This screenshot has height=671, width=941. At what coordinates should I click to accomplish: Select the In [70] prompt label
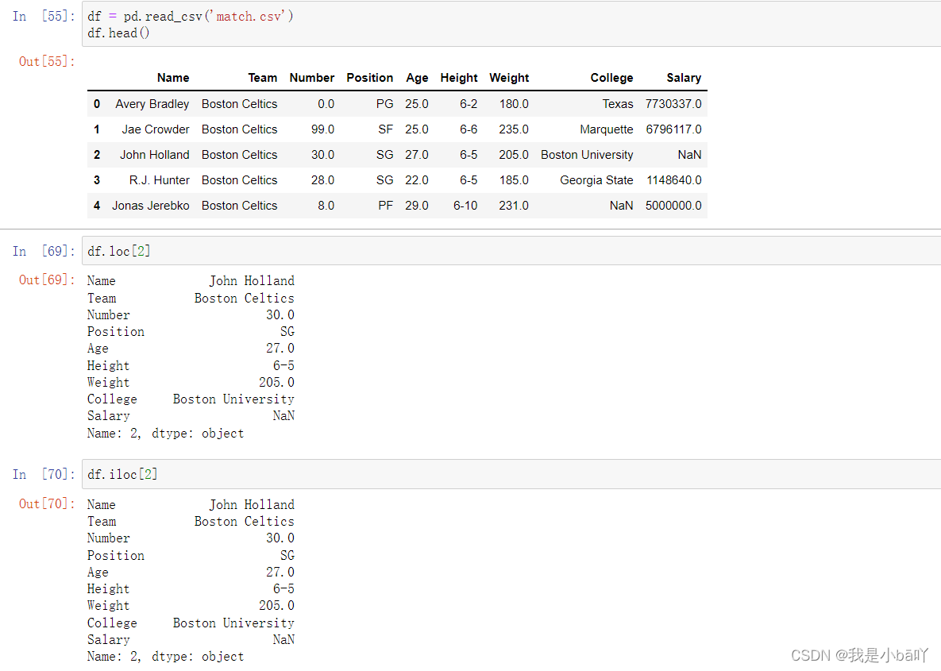tap(44, 474)
